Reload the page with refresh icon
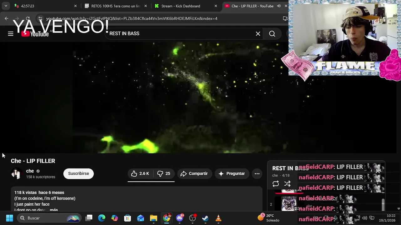Screen dimensions: 401x225 28,18
